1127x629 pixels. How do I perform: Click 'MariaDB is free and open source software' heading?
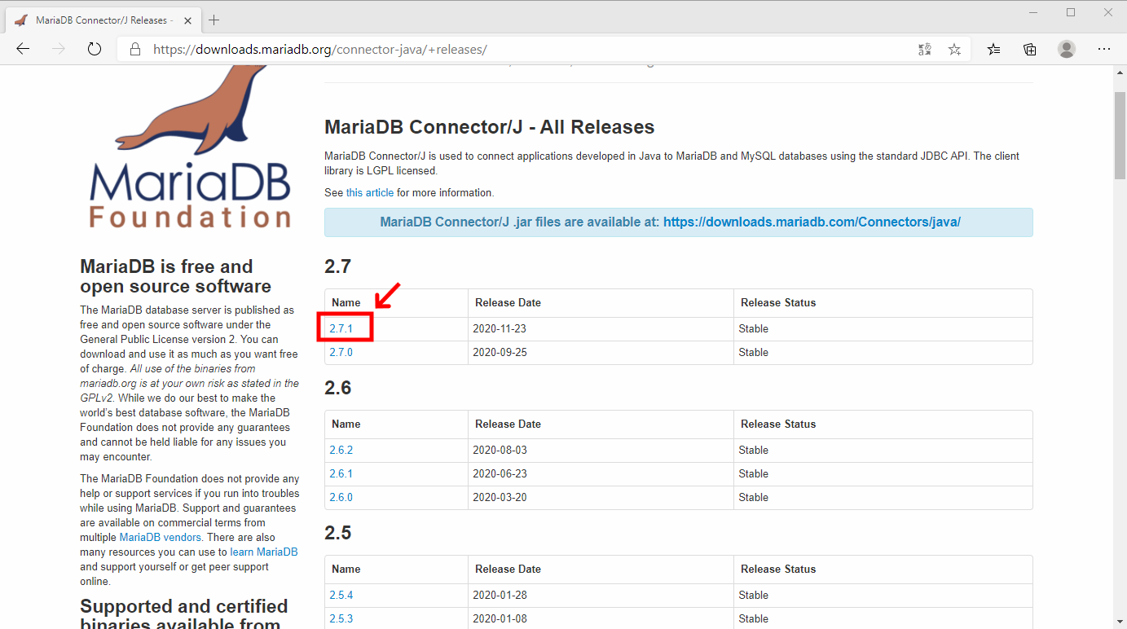click(176, 276)
